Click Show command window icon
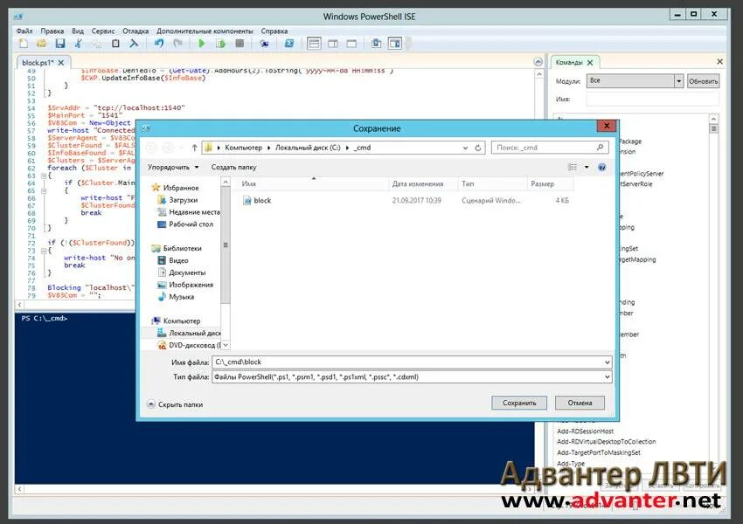The image size is (743, 524). (x=376, y=44)
